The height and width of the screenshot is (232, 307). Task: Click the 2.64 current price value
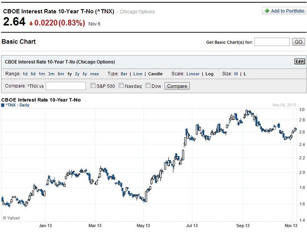(x=14, y=22)
